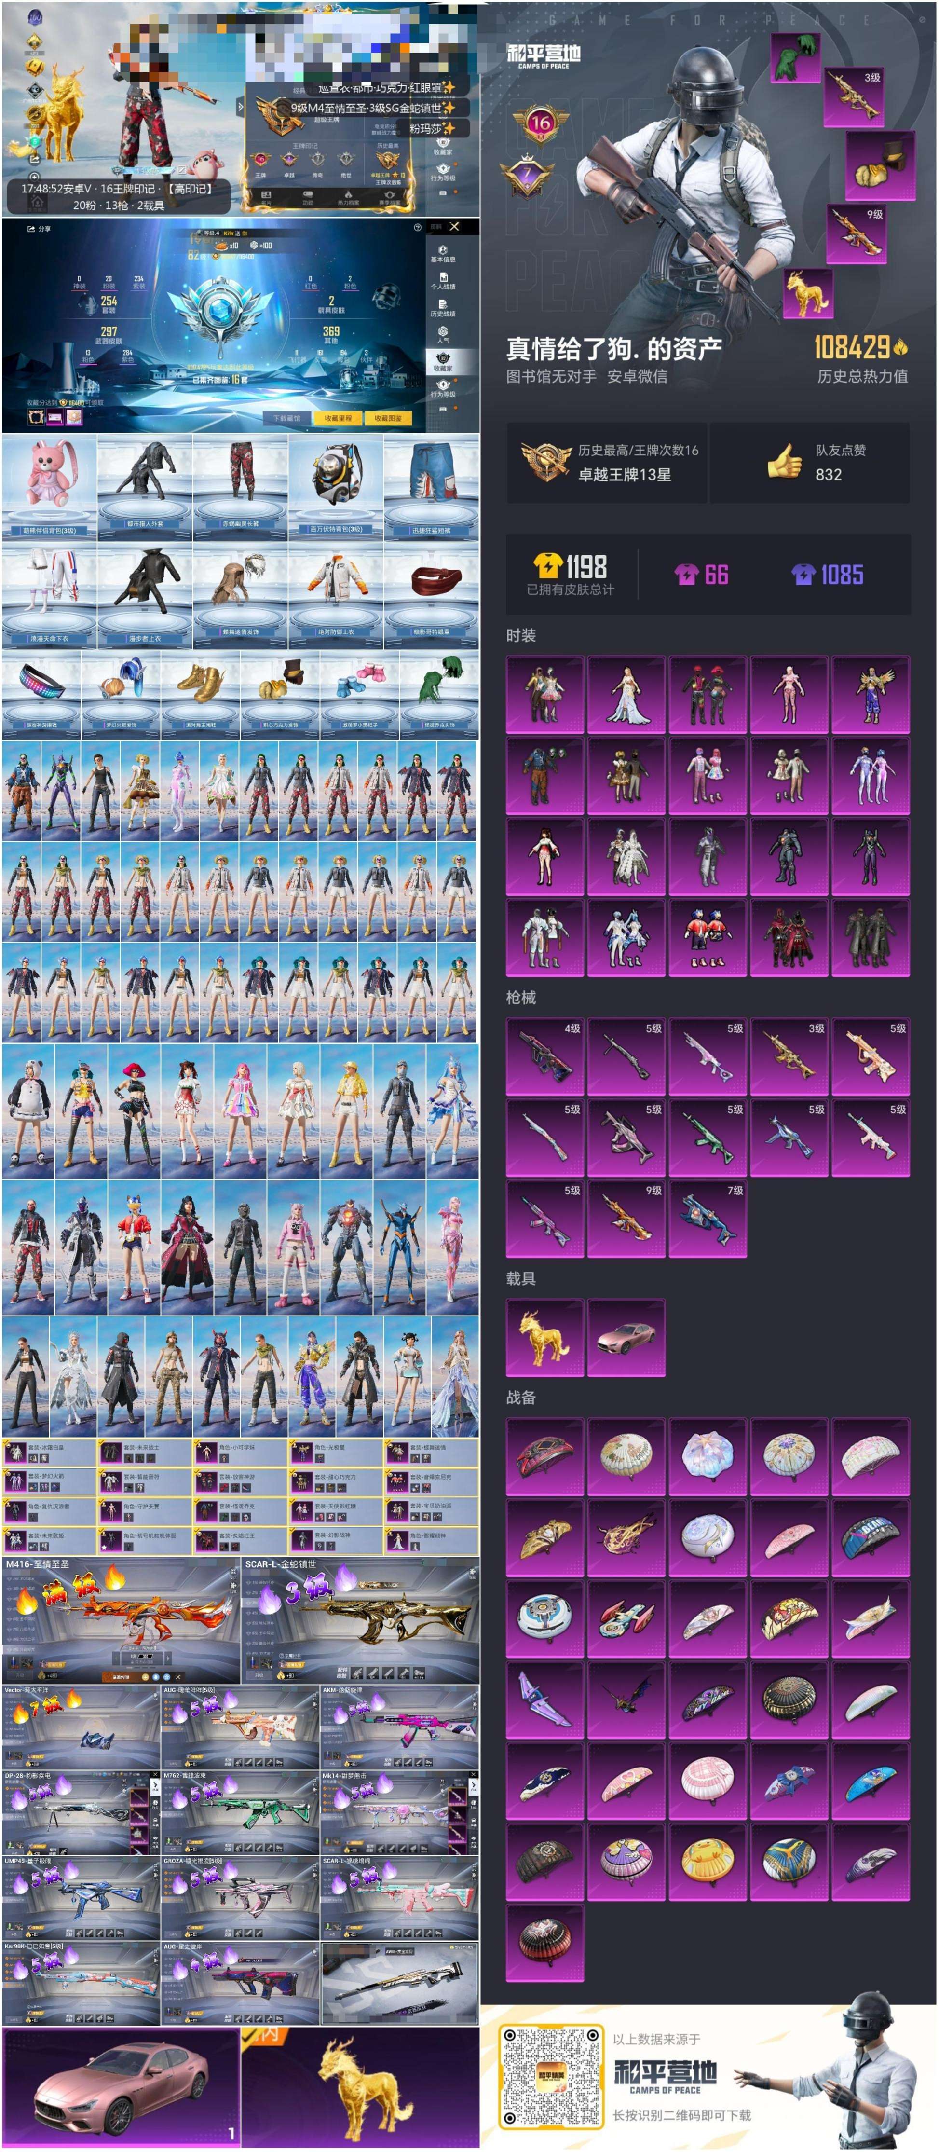939x2152 pixels.
Task: Select the 暗影哥特眼罩 red blindfold item
Action: (431, 596)
